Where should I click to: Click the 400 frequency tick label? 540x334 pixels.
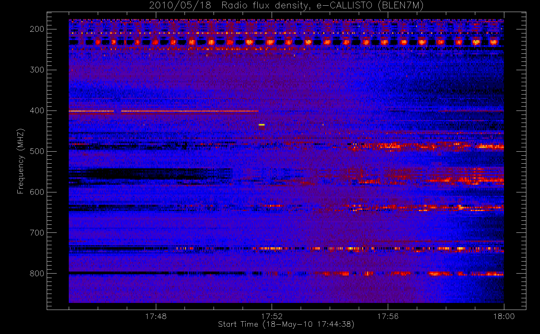(37, 111)
